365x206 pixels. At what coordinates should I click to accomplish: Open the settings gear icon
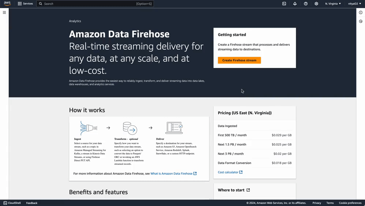pos(316,4)
